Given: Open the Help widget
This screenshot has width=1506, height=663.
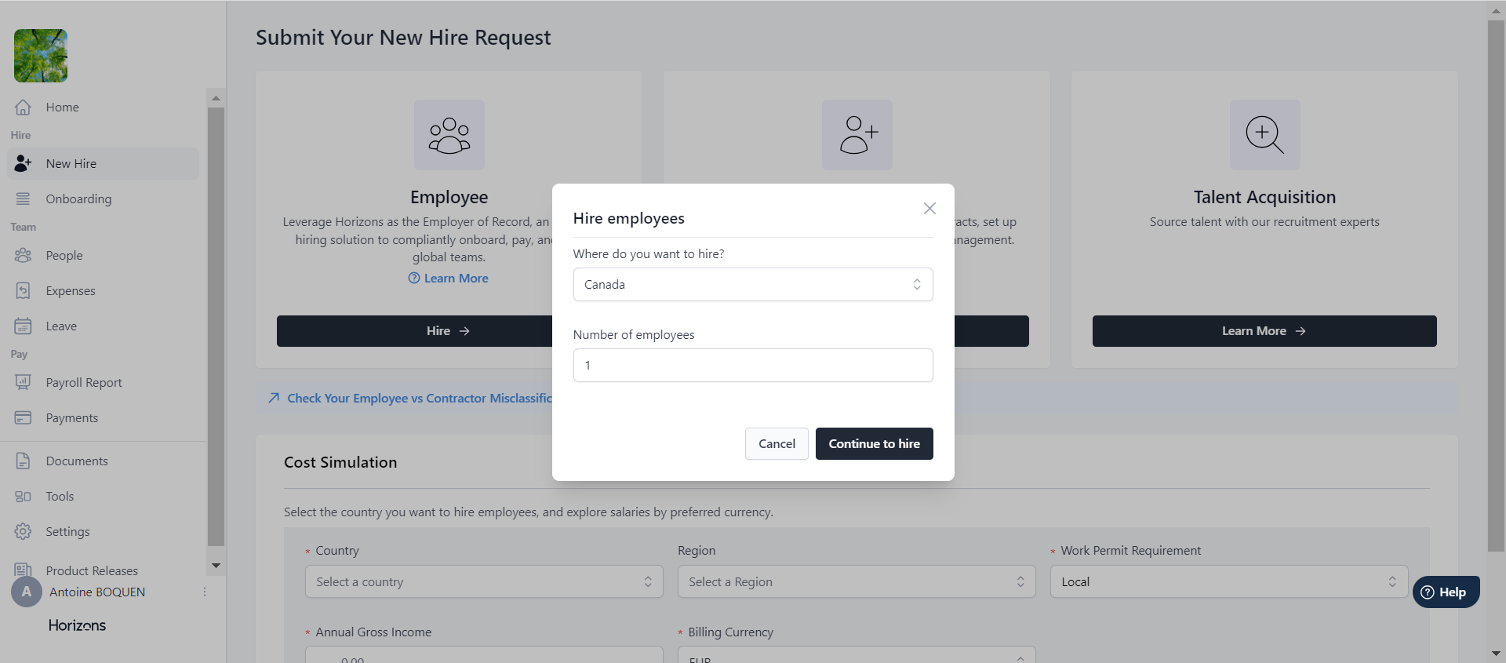Looking at the screenshot, I should (x=1446, y=592).
